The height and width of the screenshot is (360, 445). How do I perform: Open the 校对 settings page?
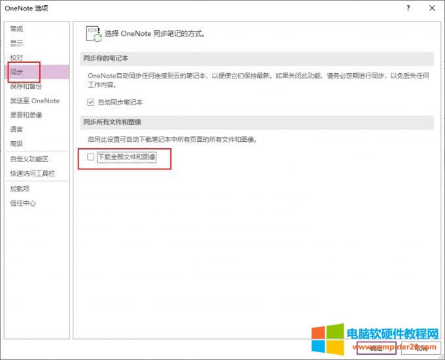point(16,57)
